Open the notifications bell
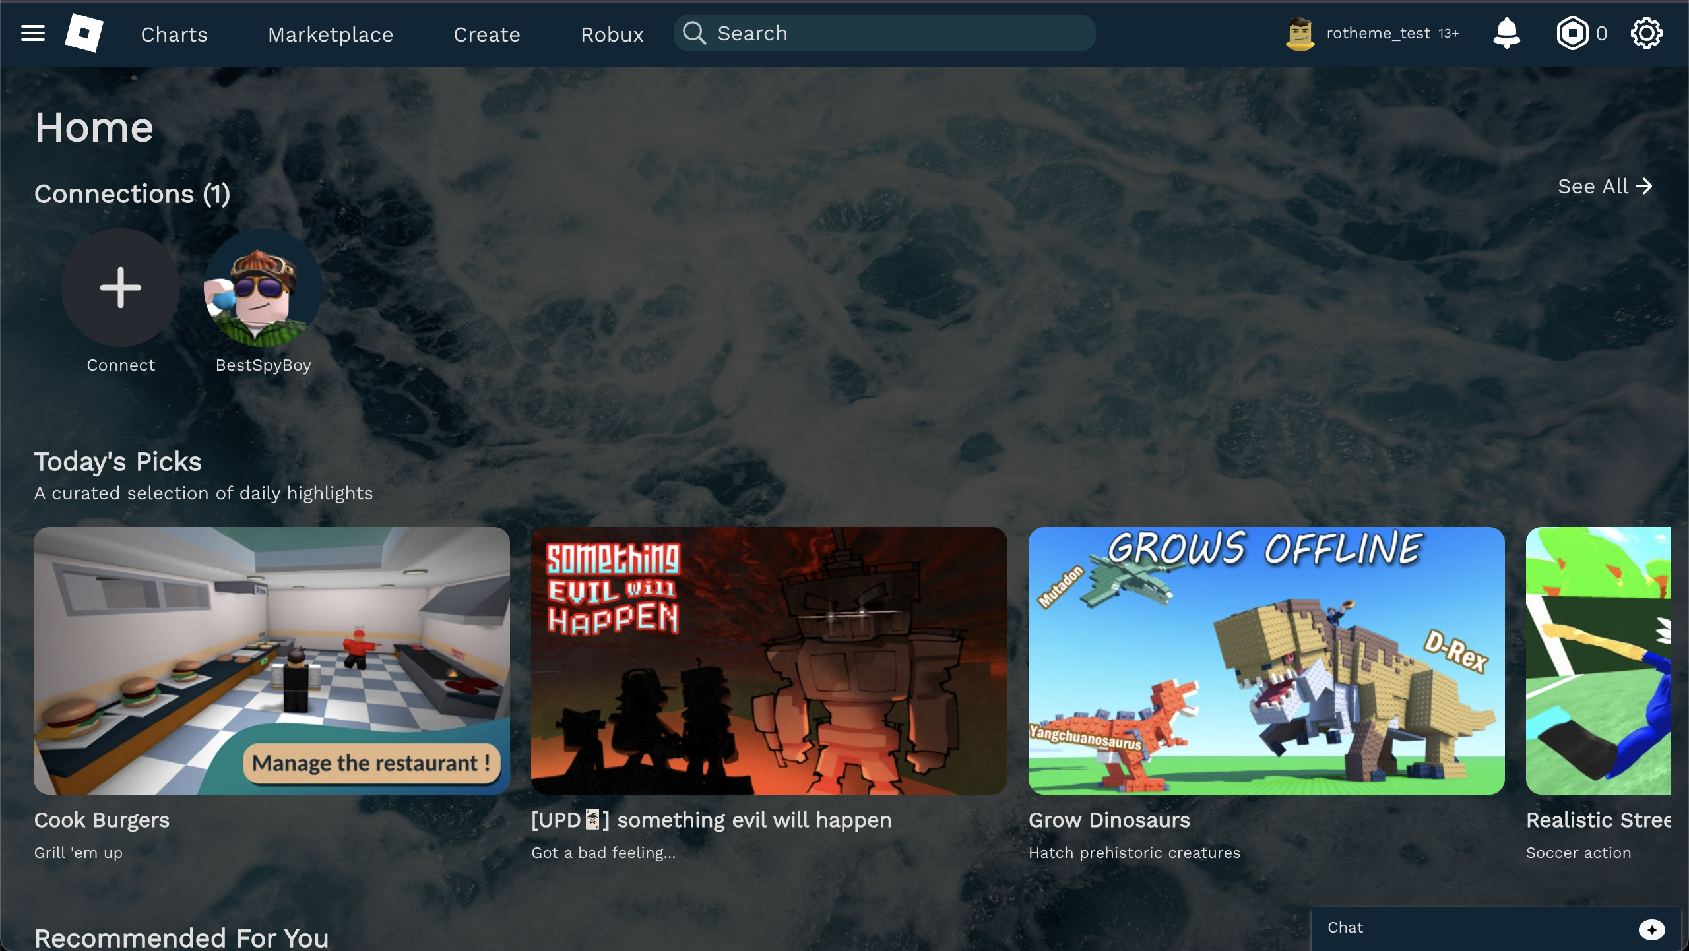Image resolution: width=1689 pixels, height=951 pixels. [1507, 33]
